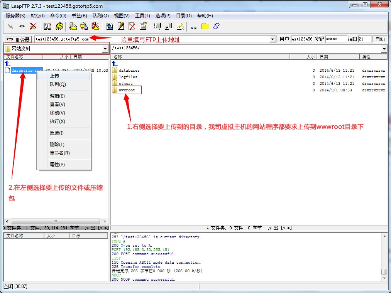Click the blue refresh arrows toolbar icon
The image size is (391, 293).
tap(216, 26)
